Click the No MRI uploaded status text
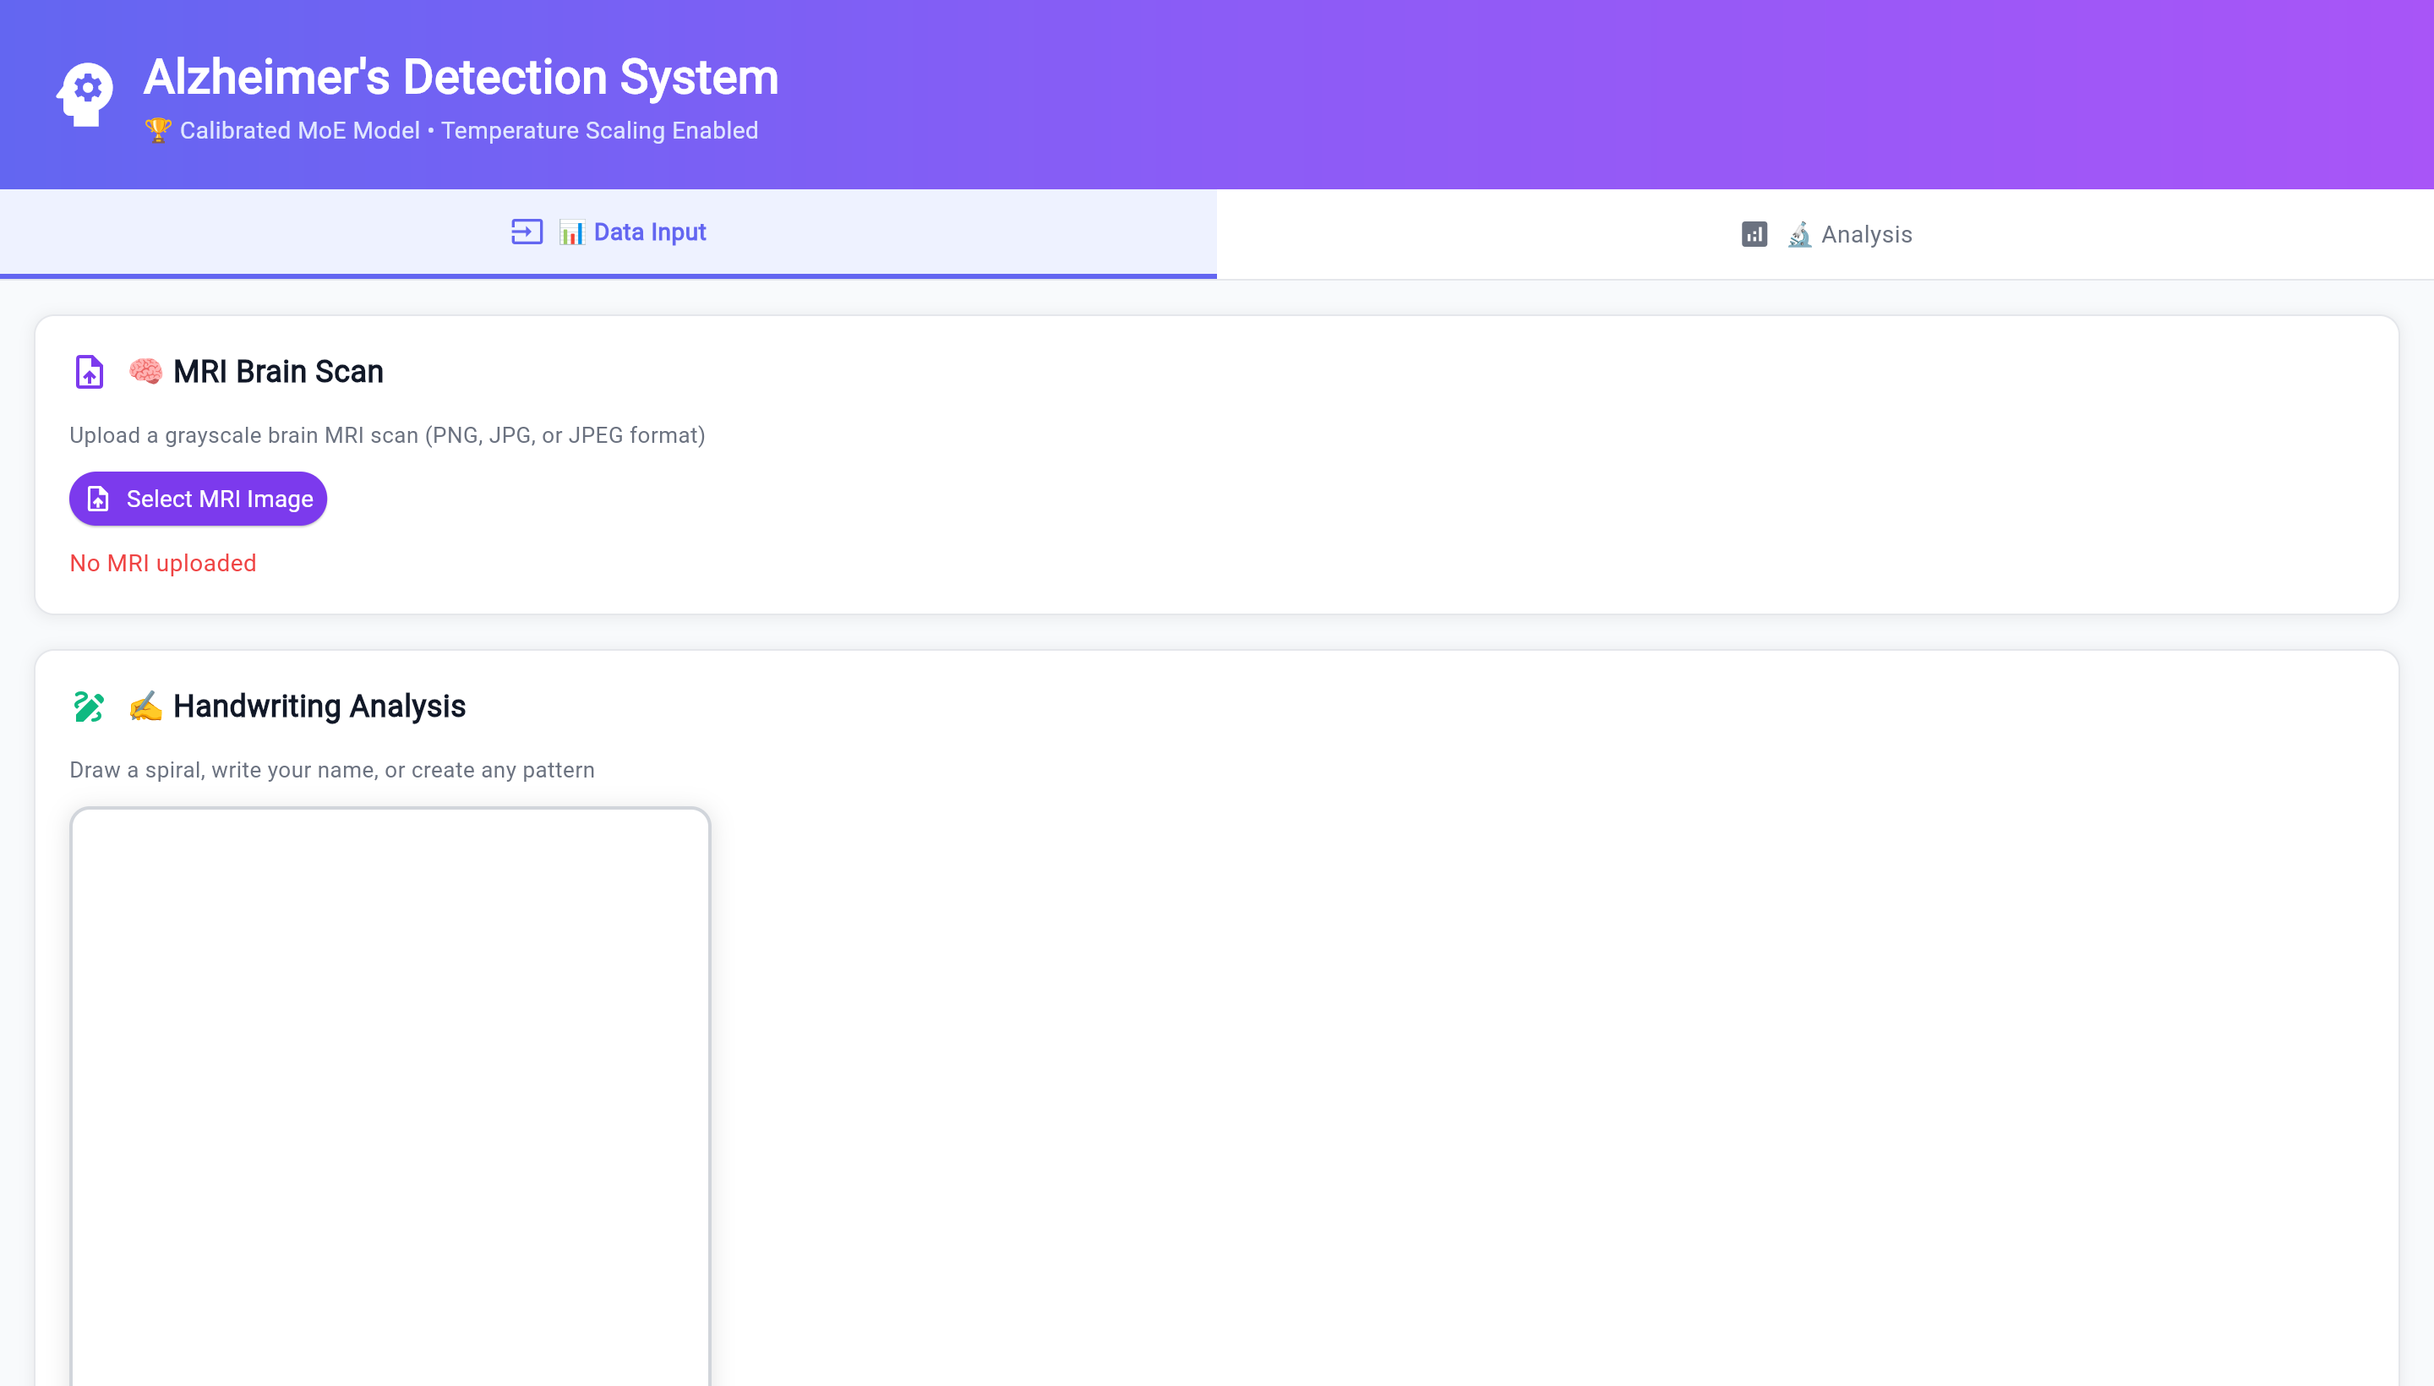 point(163,564)
